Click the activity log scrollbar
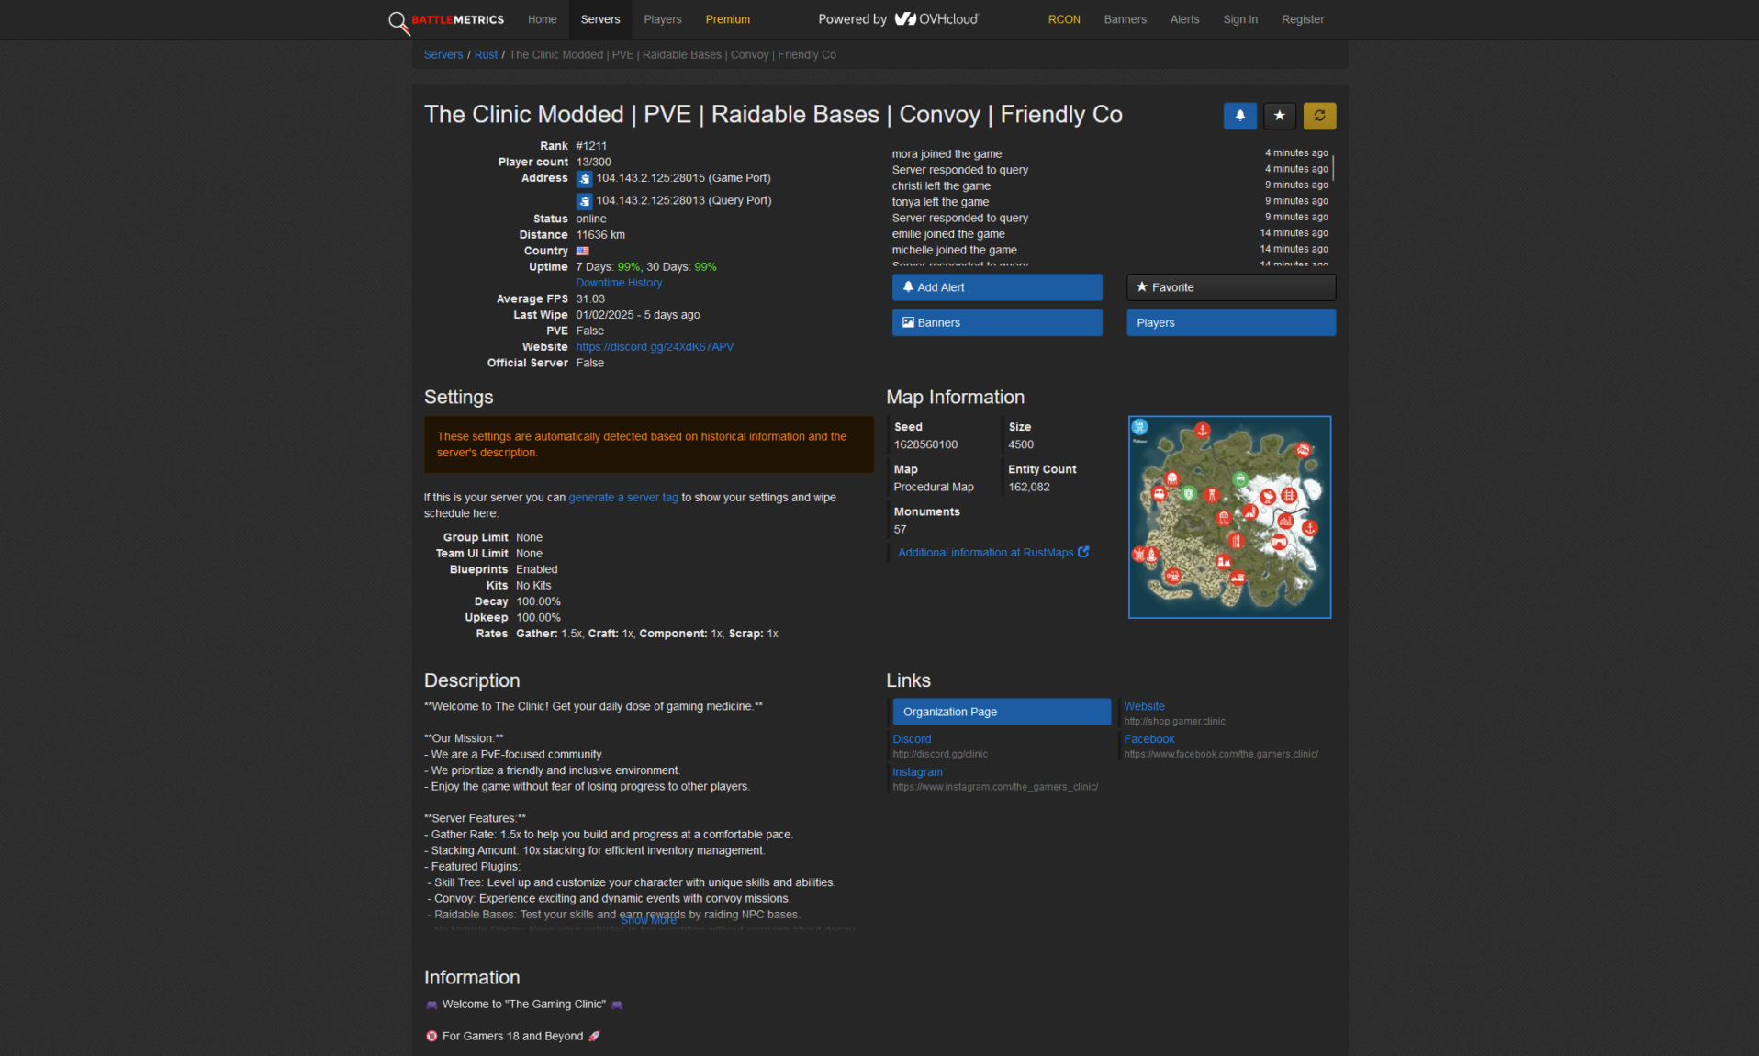The image size is (1759, 1056). [x=1332, y=166]
